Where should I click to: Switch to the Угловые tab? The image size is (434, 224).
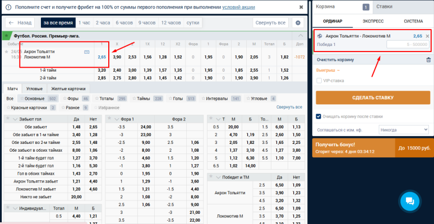[34, 89]
